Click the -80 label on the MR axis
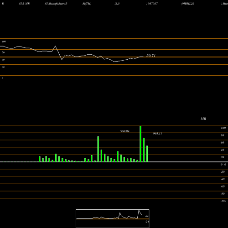228x228 pixels. pos(223,194)
